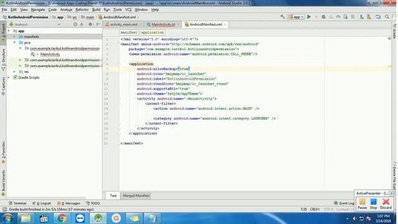Click the Collapse All icon in Project panel
This screenshot has height=224, width=398.
81,24
